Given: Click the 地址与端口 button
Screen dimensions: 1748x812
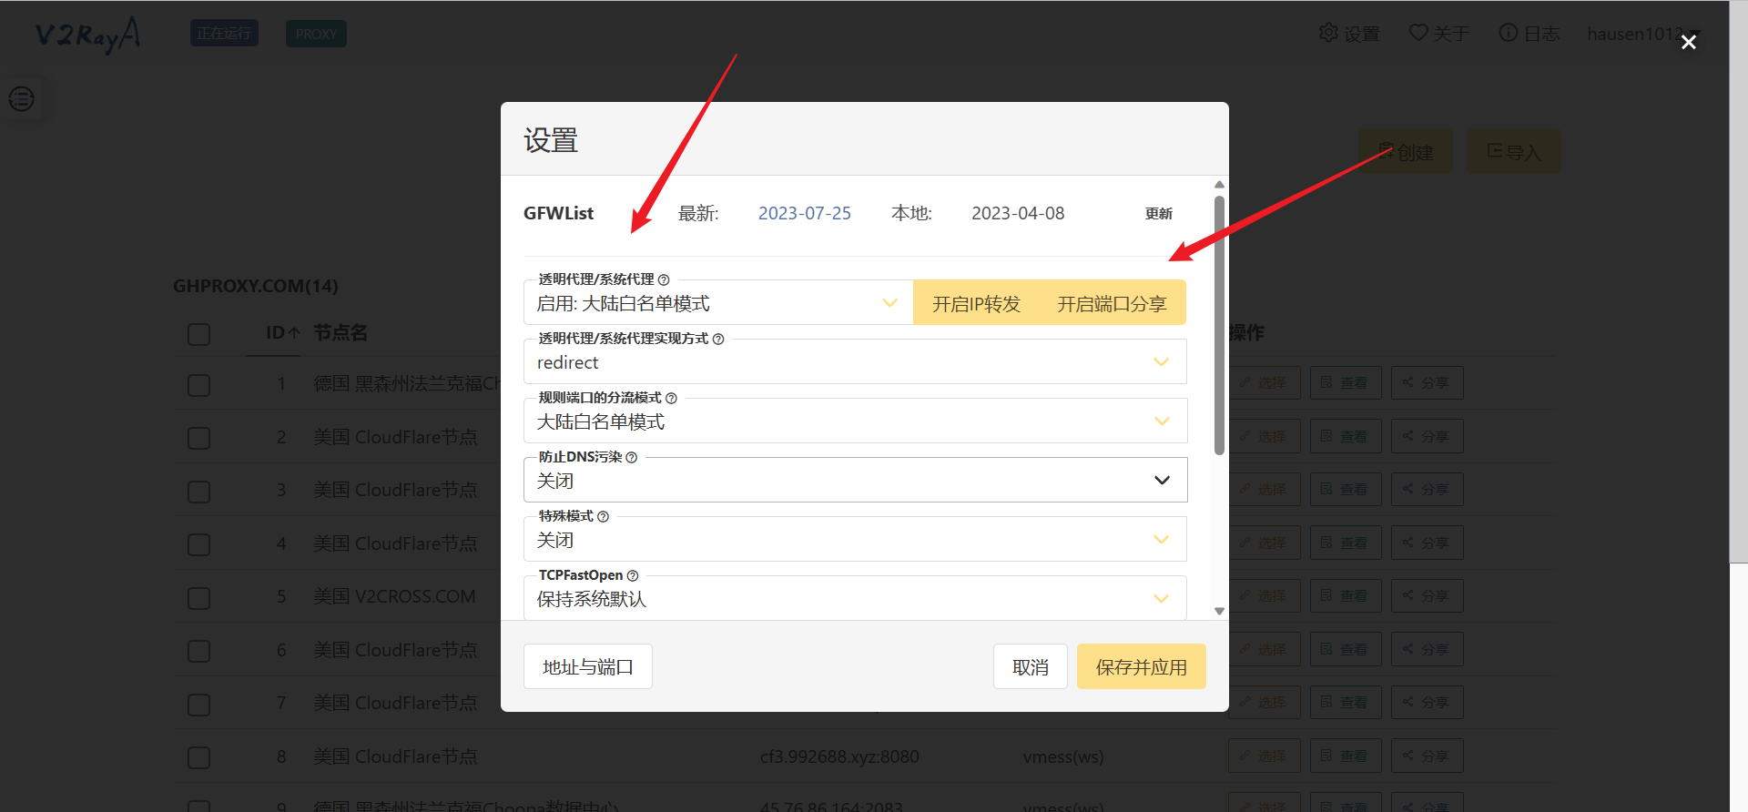Looking at the screenshot, I should tap(587, 667).
